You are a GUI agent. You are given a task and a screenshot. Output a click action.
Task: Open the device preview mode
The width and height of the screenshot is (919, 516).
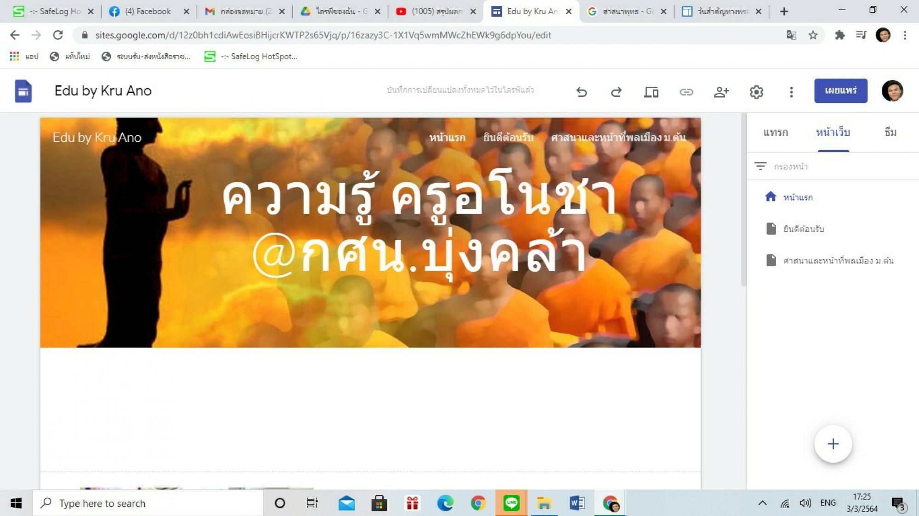[651, 92]
